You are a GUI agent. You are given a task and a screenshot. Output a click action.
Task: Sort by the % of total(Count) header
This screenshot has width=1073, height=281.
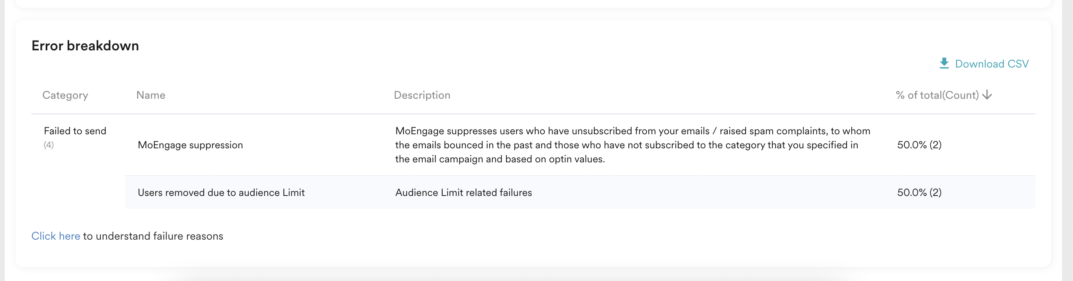[937, 95]
